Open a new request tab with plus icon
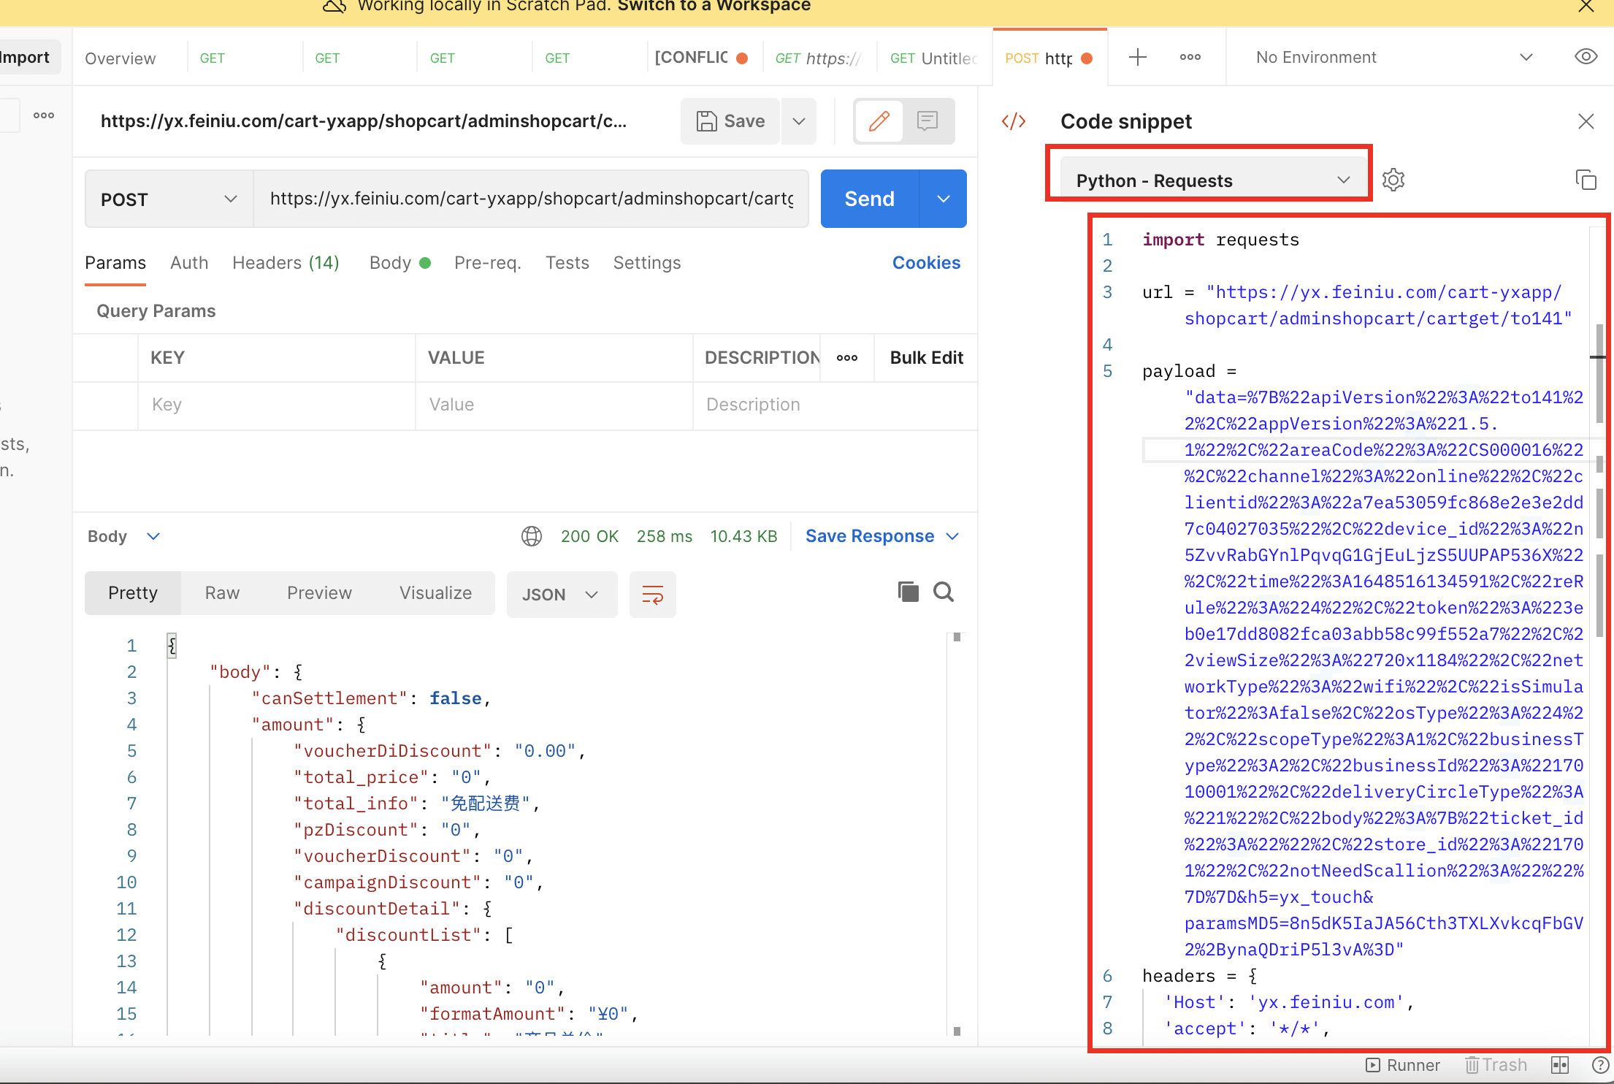 1137,57
